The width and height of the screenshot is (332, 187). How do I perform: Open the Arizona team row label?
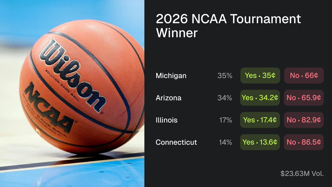pos(168,98)
